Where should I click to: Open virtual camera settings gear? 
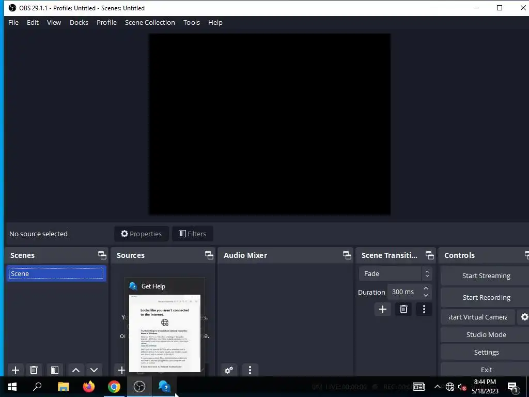click(524, 317)
